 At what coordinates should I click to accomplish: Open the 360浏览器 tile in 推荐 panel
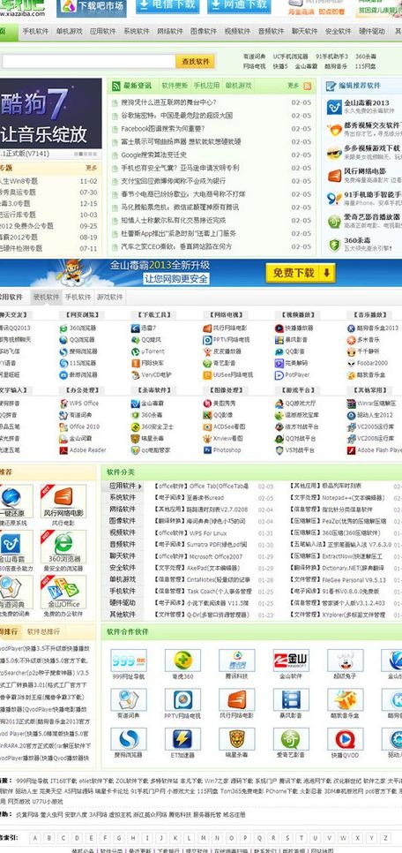[x=63, y=547]
